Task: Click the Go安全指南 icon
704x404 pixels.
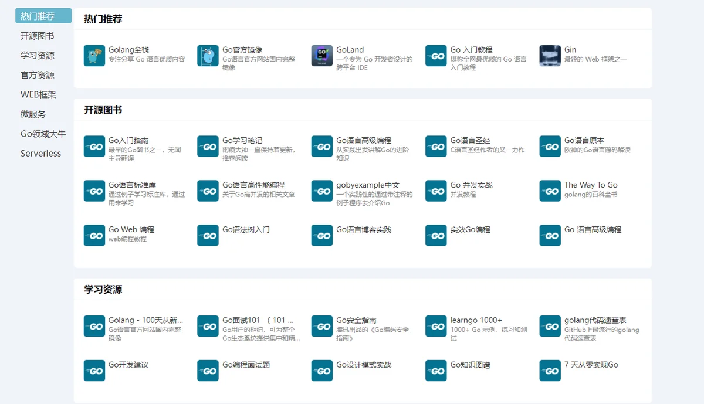Action: pyautogui.click(x=322, y=327)
